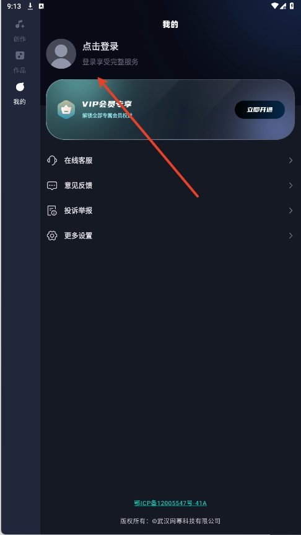
Task: Tap the VIP会员专享 banner card
Action: (x=170, y=110)
